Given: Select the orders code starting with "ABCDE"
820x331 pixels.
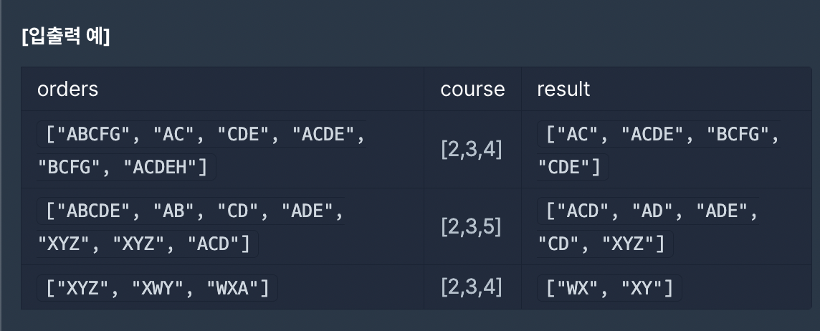Looking at the screenshot, I should pos(191,211).
